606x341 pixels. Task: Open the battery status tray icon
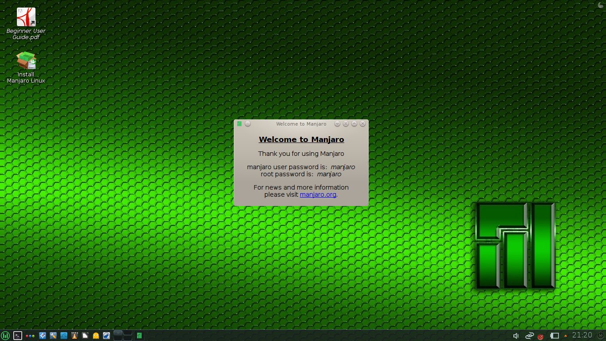555,336
